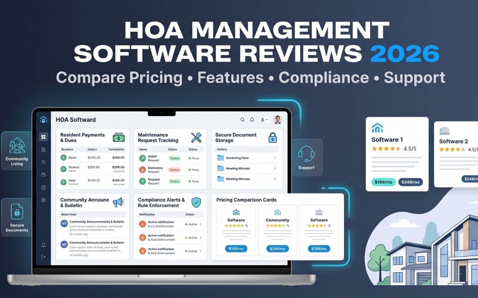Click the green Status pill for Asiief Request
The height and width of the screenshot is (298, 478).
click(x=174, y=158)
